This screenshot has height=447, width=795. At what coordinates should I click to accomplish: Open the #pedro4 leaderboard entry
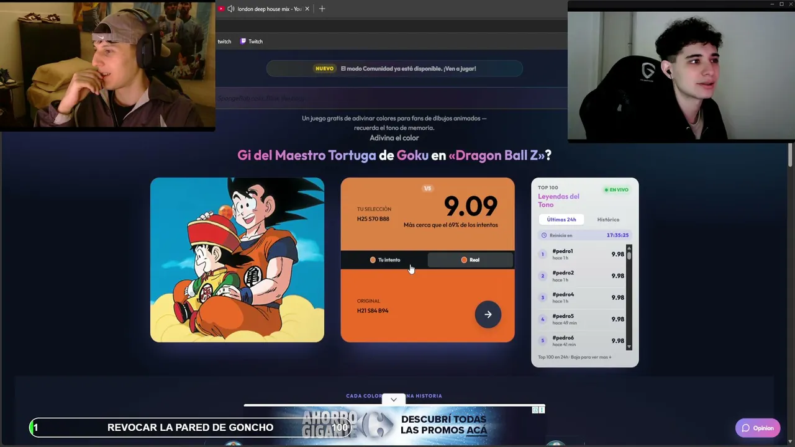[x=581, y=297]
